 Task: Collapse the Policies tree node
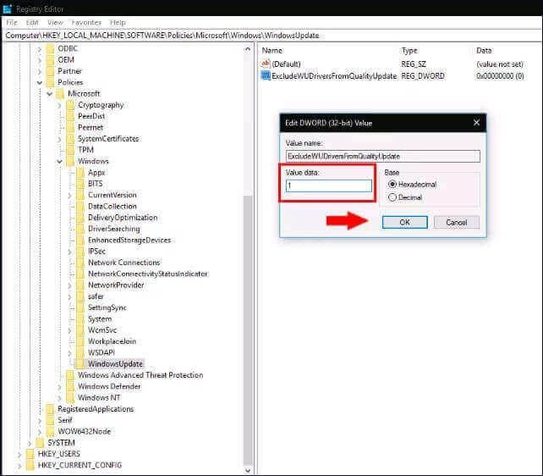[x=39, y=82]
